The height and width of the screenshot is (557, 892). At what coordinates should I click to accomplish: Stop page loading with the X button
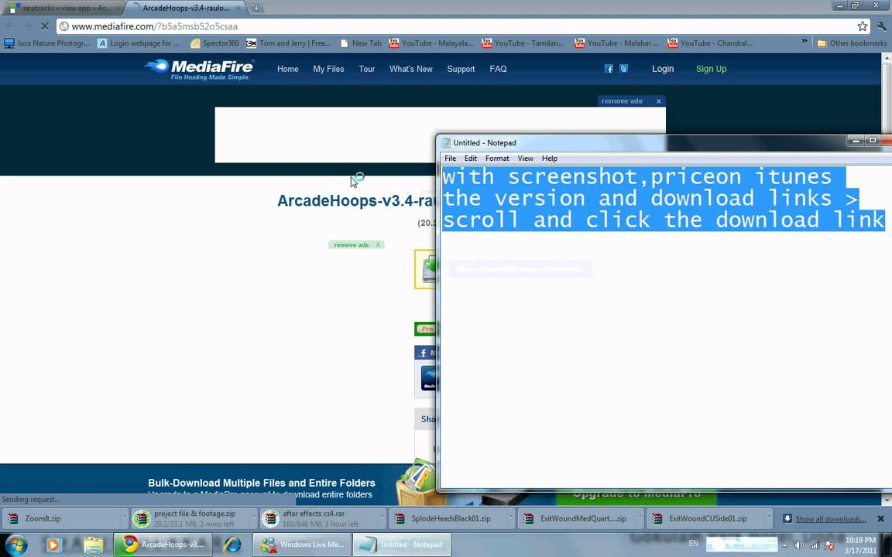coord(44,26)
